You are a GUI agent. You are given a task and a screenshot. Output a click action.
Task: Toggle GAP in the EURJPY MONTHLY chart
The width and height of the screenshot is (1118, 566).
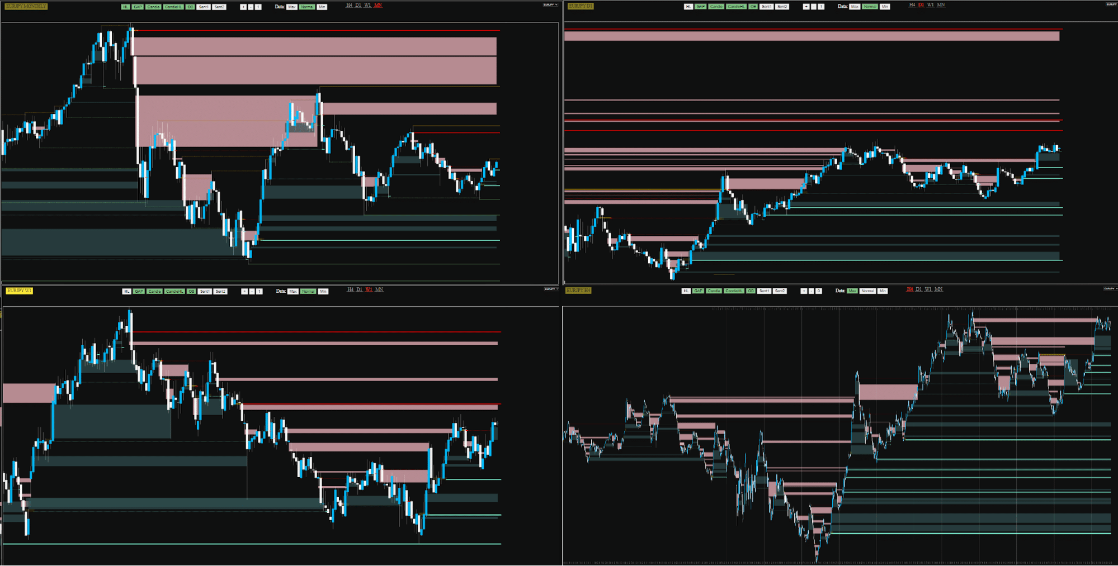coord(138,7)
